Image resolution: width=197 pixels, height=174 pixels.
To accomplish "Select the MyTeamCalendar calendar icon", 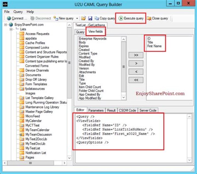I will (x=22, y=130).
